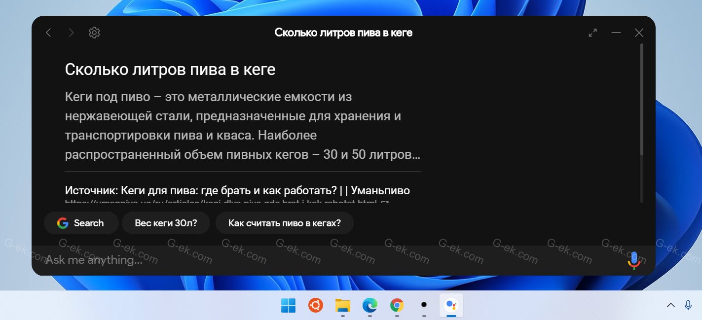This screenshot has height=320, width=702.
Task: Select the "Вес кеги 30л?" suggestion chip
Action: (166, 223)
